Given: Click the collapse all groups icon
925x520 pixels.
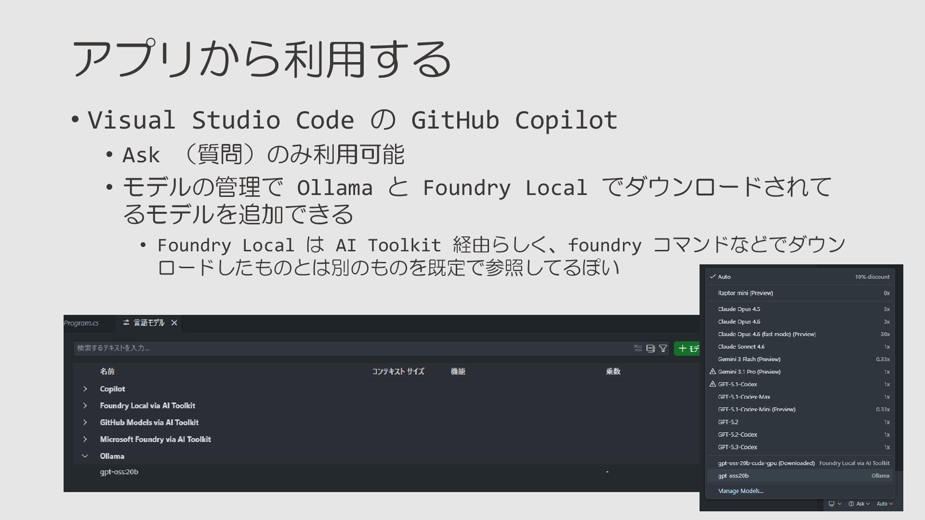Looking at the screenshot, I should tap(650, 348).
